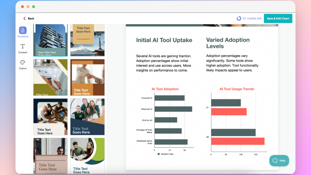
Task: Click the red window close dot
Action: (x=22, y=7)
